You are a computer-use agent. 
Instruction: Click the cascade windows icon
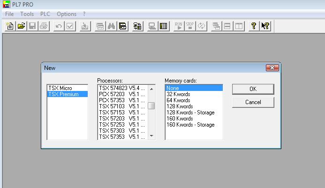216,26
